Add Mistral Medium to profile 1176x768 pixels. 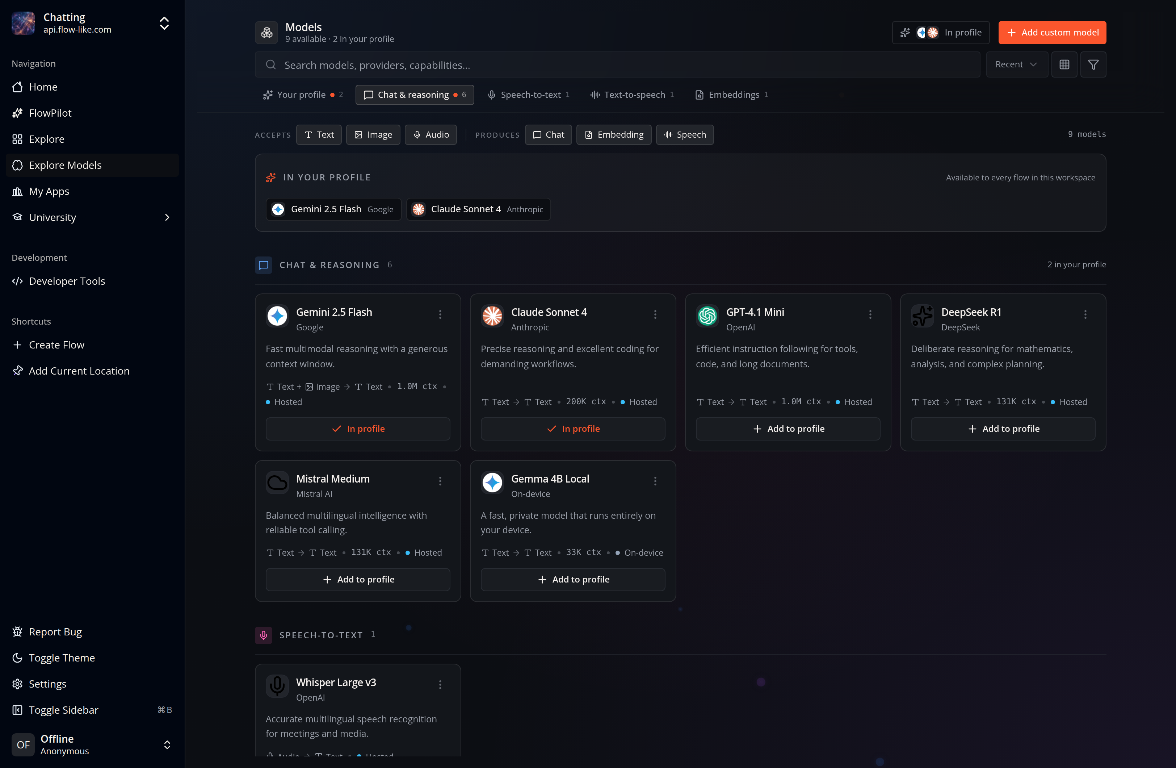tap(358, 580)
